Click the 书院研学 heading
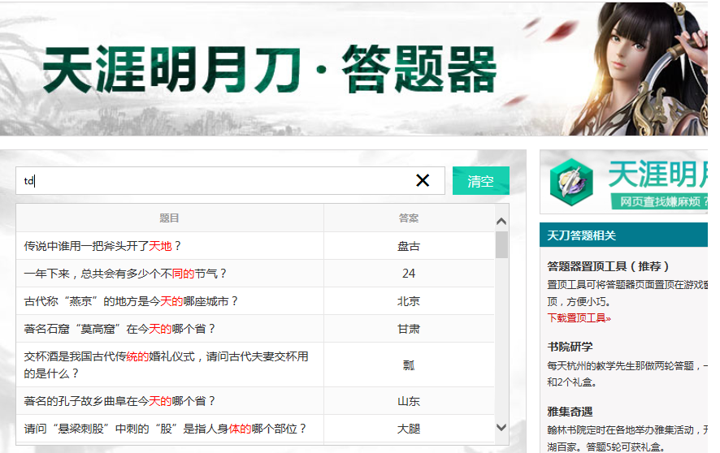 point(570,347)
